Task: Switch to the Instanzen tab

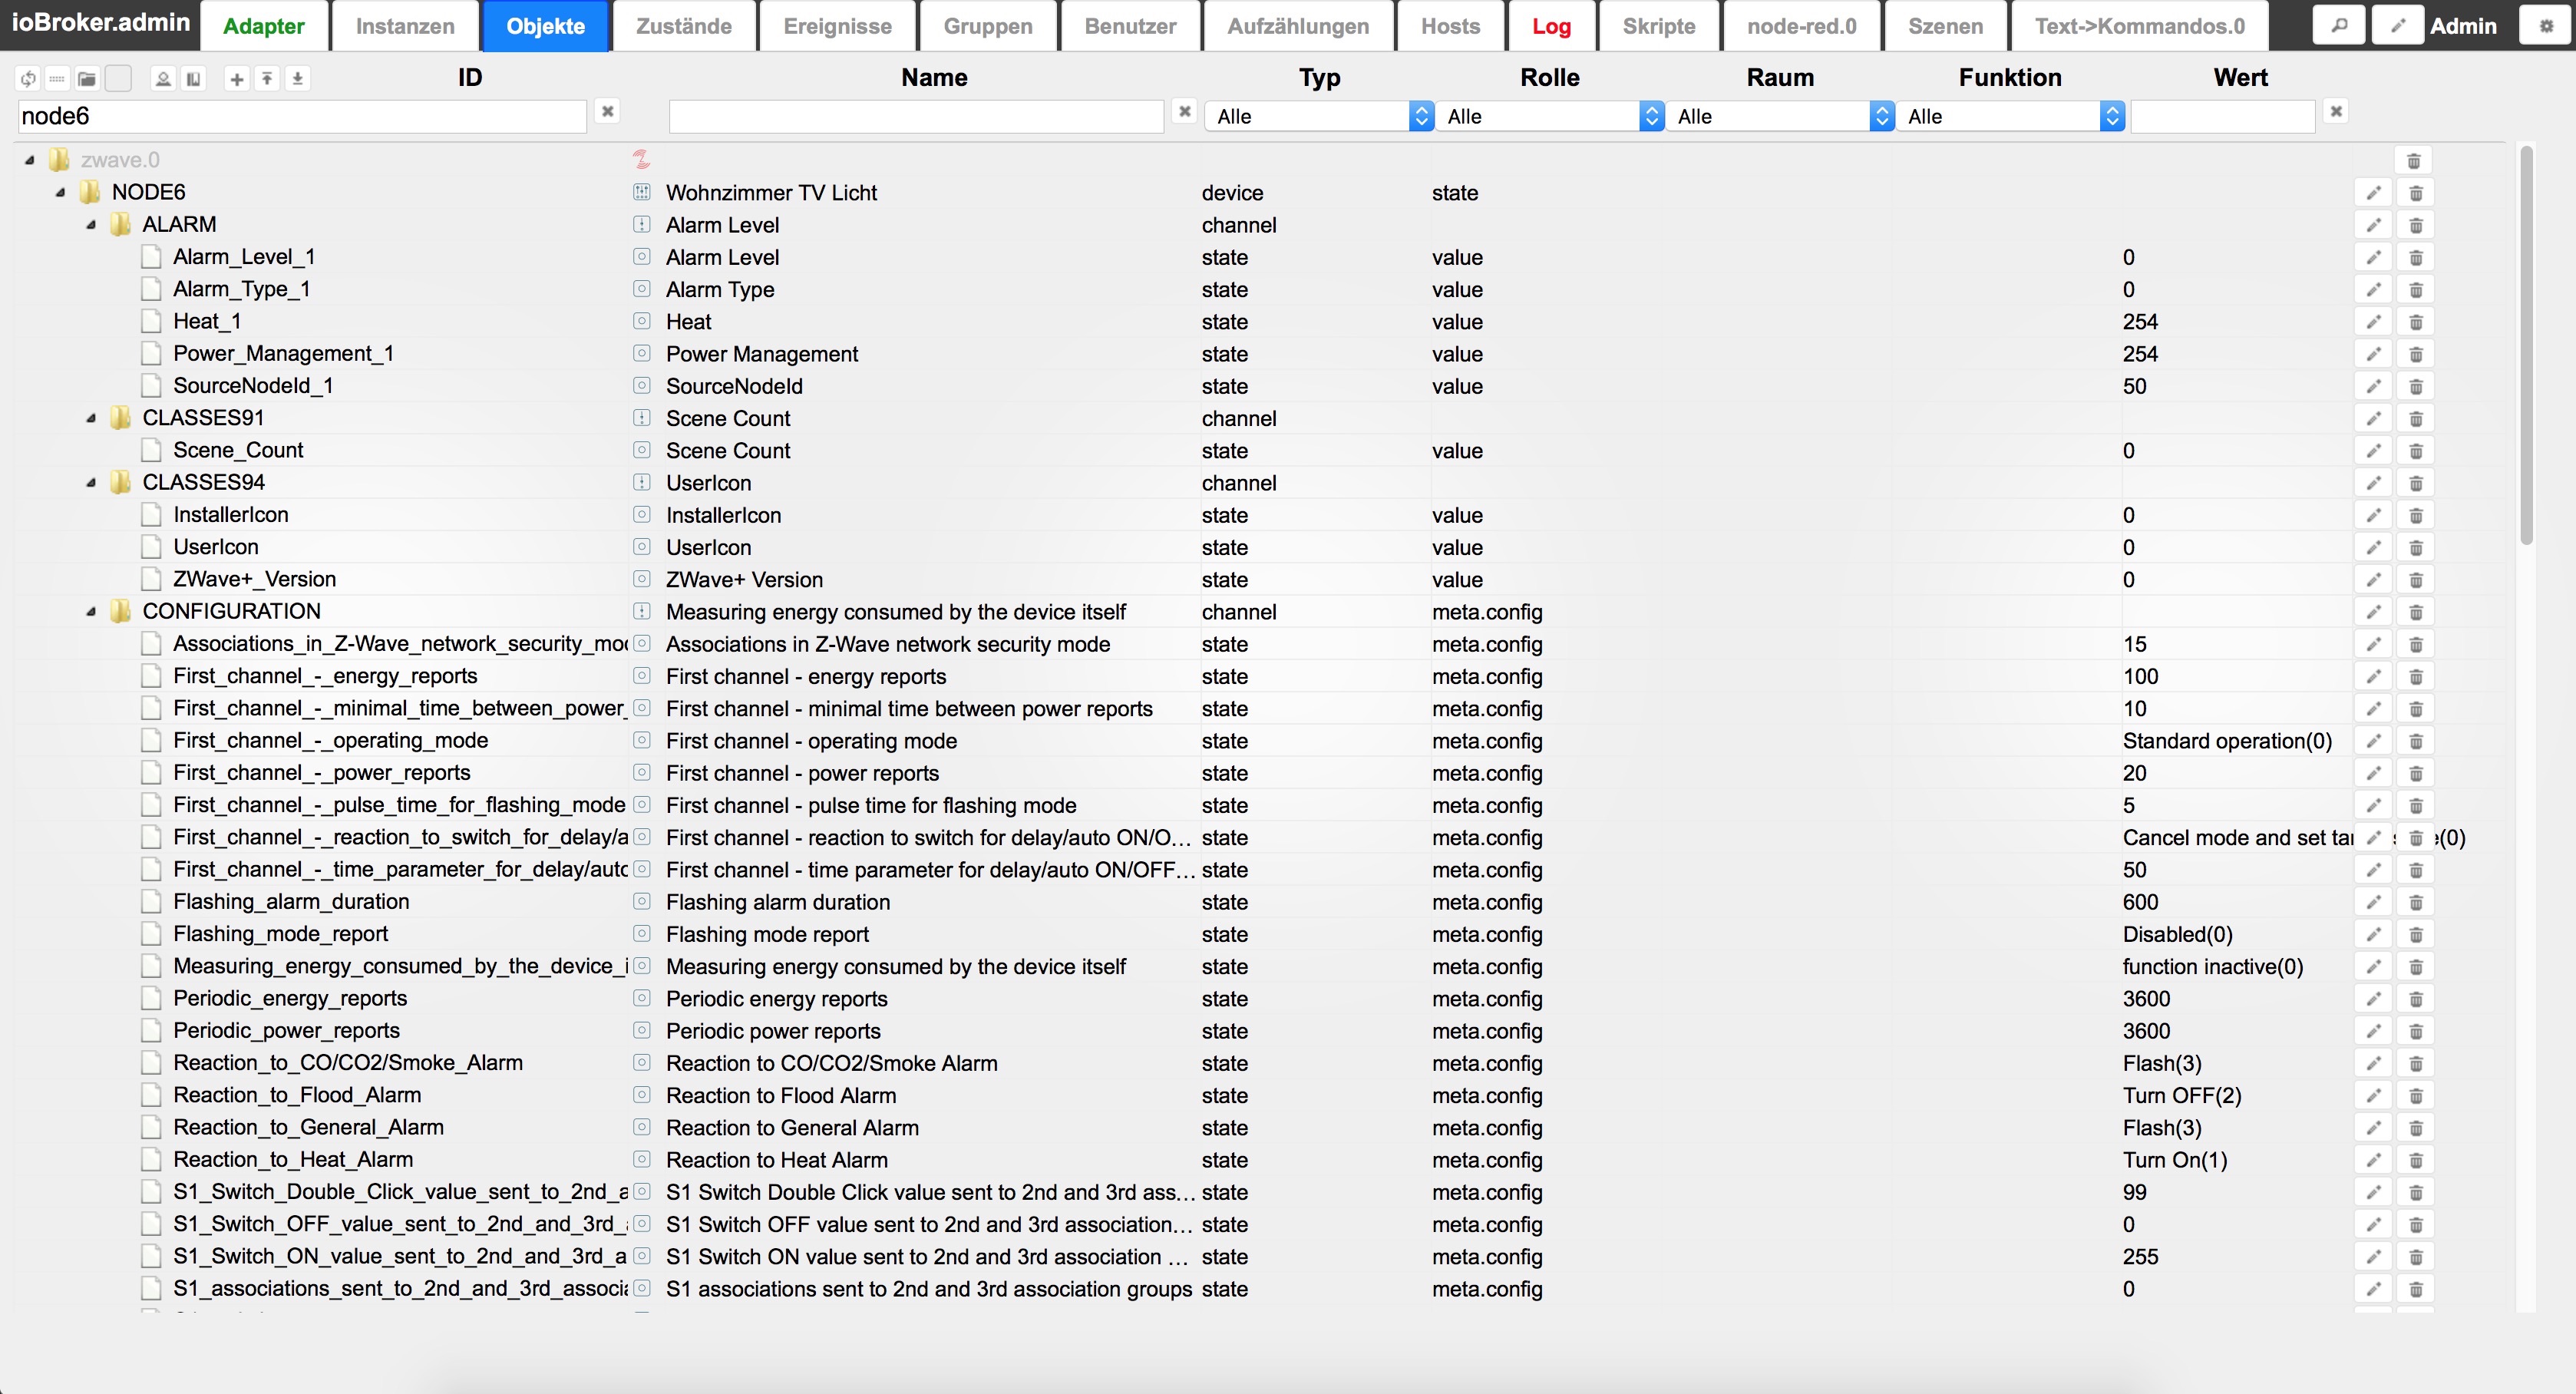Action: tap(405, 26)
